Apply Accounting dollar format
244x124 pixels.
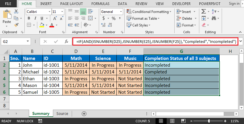(x=104, y=18)
